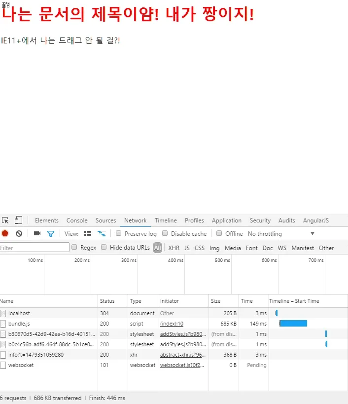This screenshot has width=348, height=404.
Task: Open the Profiles tab
Action: [194, 220]
